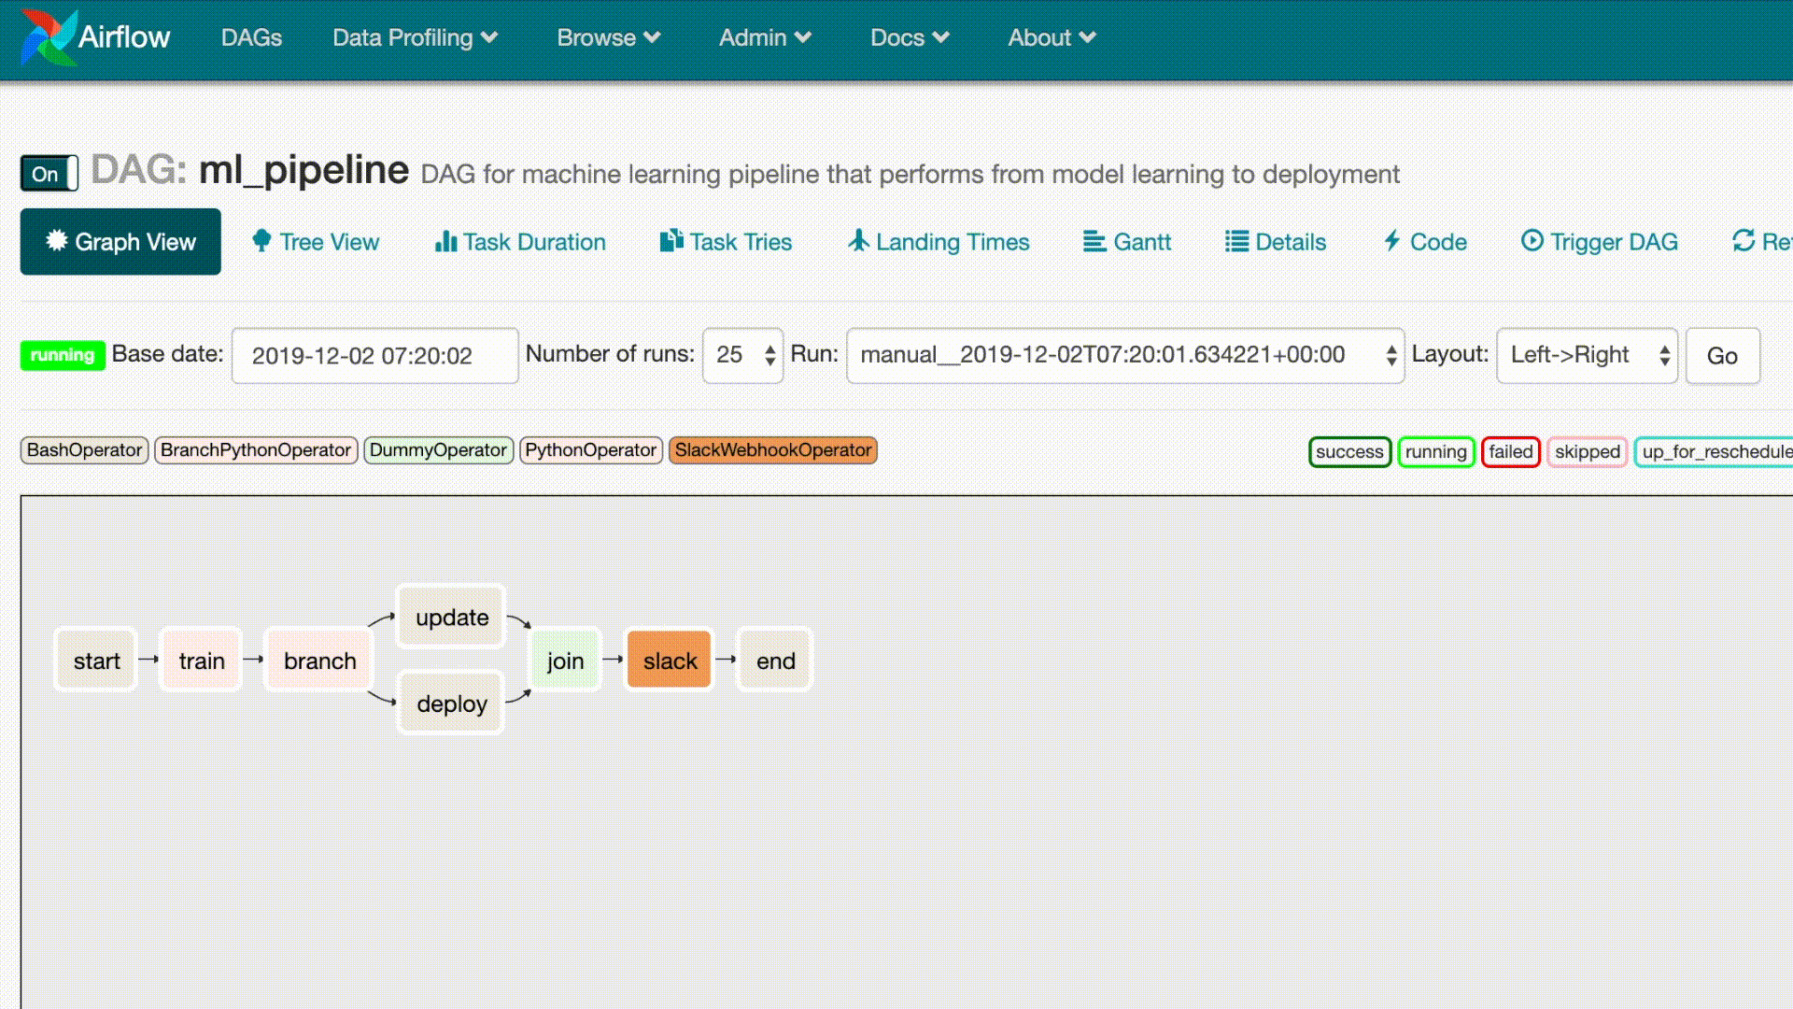This screenshot has height=1009, width=1793.
Task: Open Tree View via its tree icon
Action: pos(261,241)
